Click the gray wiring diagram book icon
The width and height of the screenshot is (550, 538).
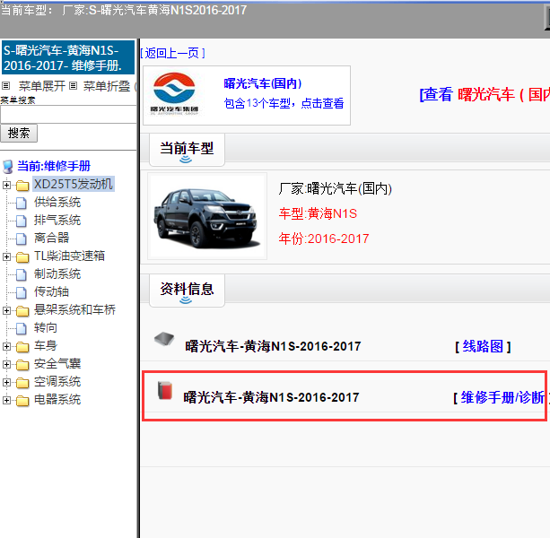164,339
